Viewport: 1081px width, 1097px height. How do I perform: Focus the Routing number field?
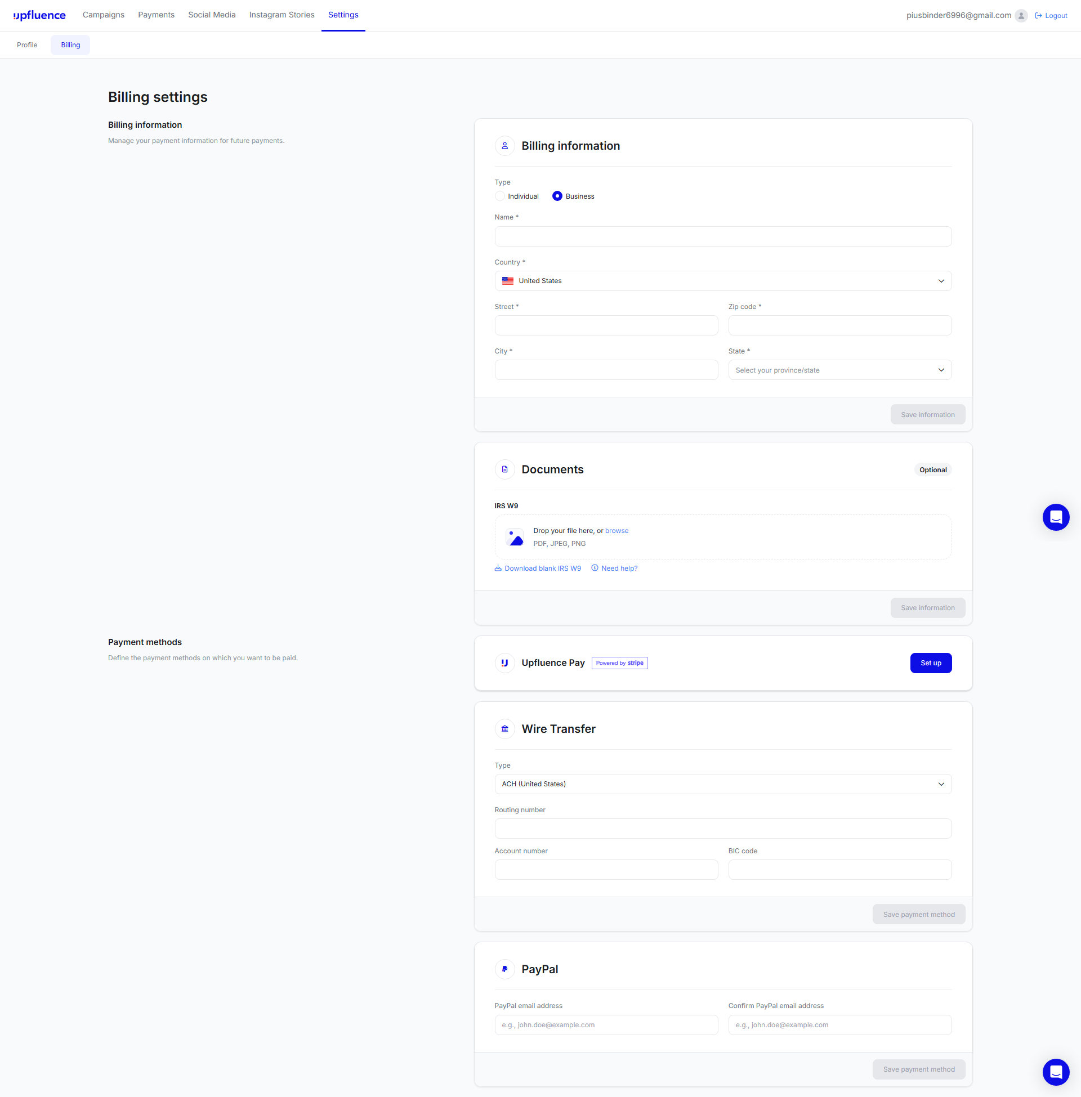[723, 829]
